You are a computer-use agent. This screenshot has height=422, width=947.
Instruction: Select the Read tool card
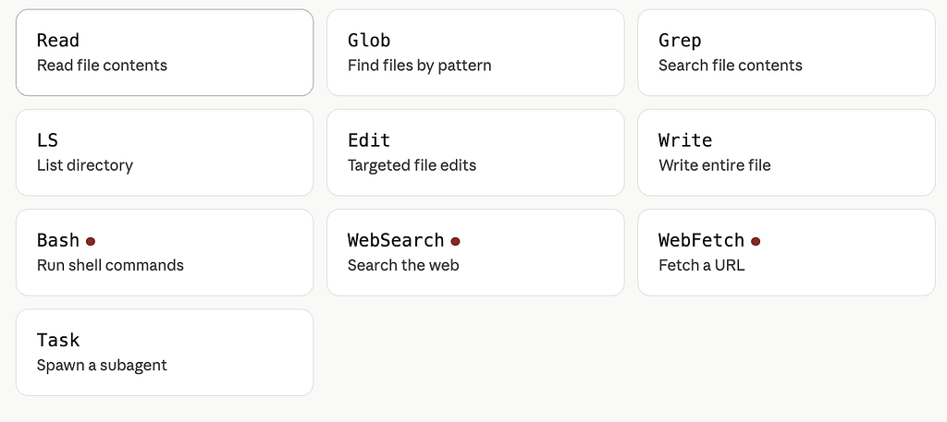[165, 53]
